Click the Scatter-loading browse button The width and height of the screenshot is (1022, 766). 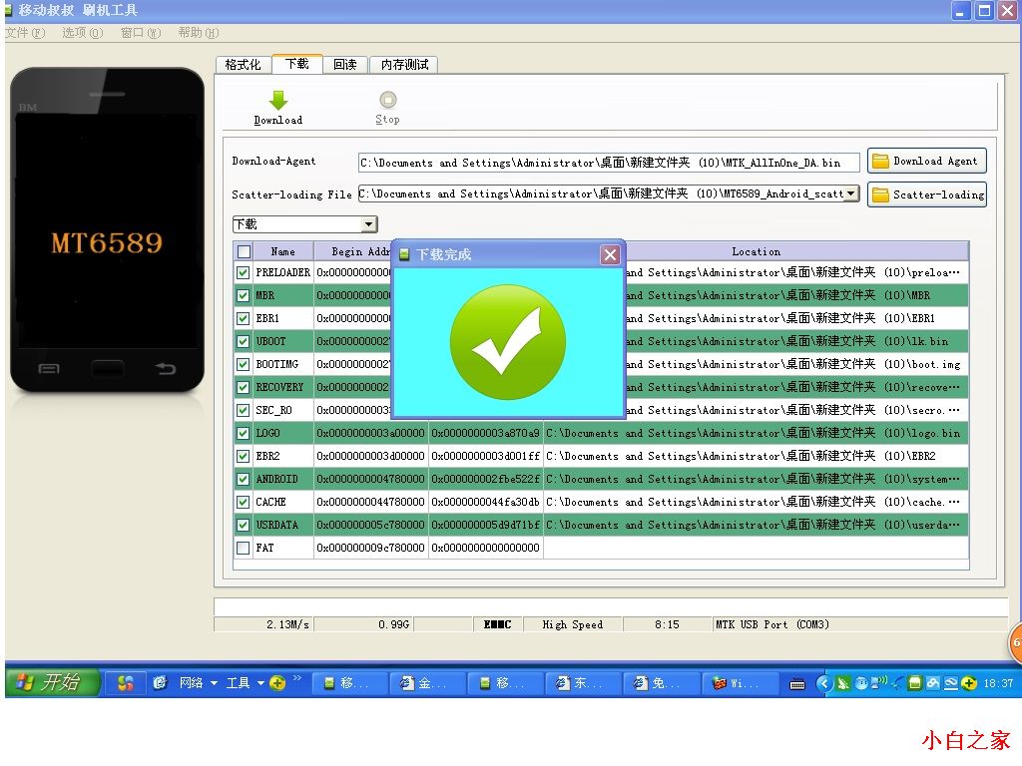coord(926,194)
